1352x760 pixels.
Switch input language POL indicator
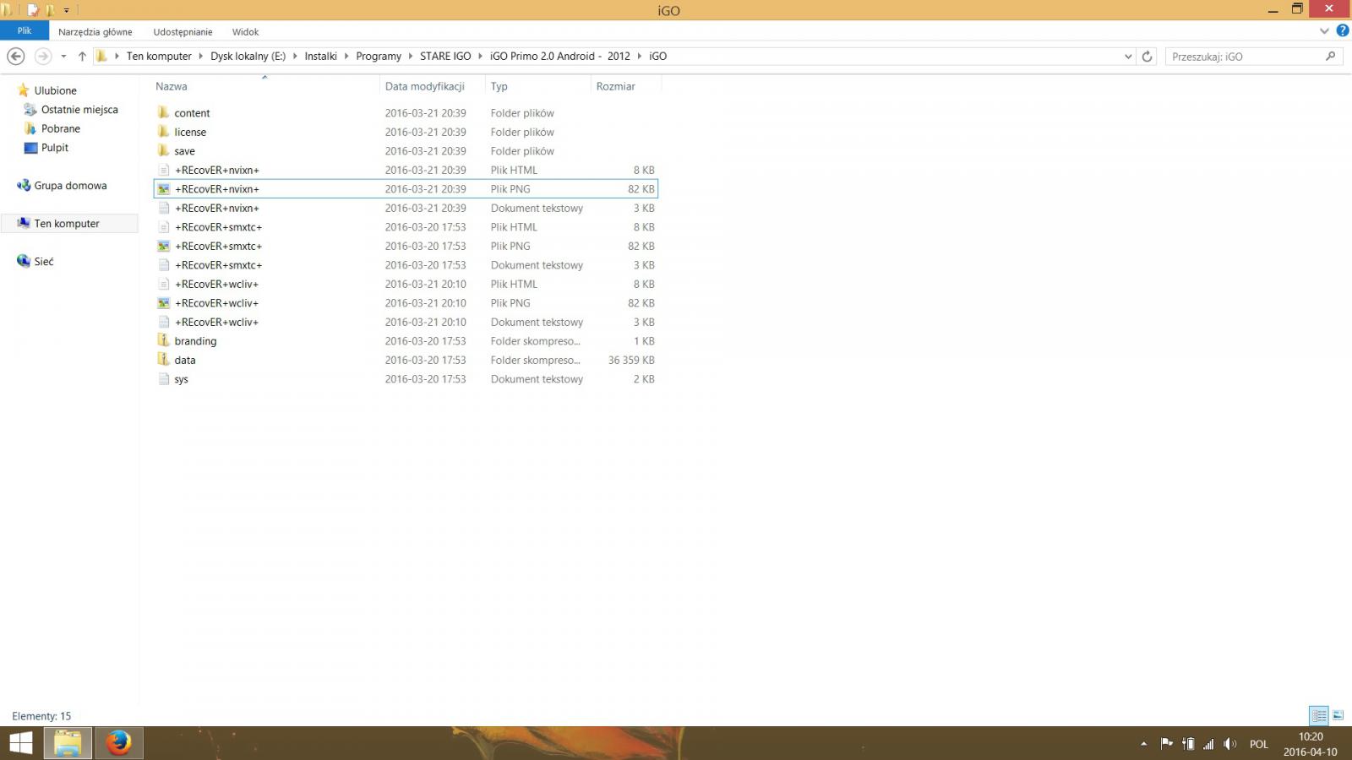(x=1259, y=744)
